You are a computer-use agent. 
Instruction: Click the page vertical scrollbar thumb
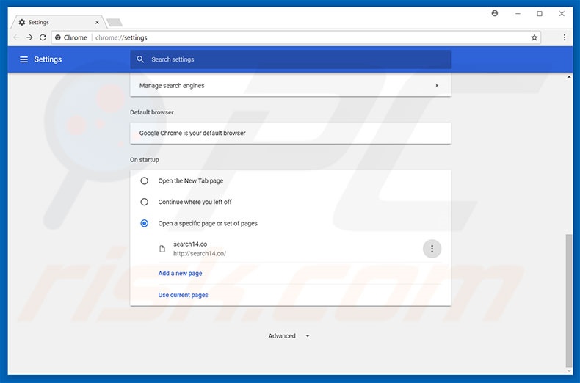click(x=568, y=299)
